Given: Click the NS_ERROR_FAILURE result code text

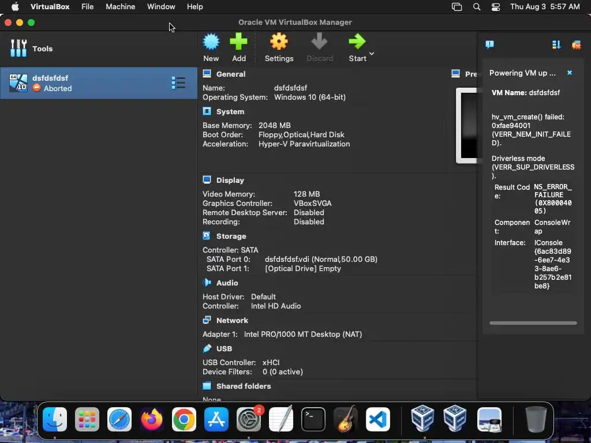Looking at the screenshot, I should pyautogui.click(x=552, y=198).
